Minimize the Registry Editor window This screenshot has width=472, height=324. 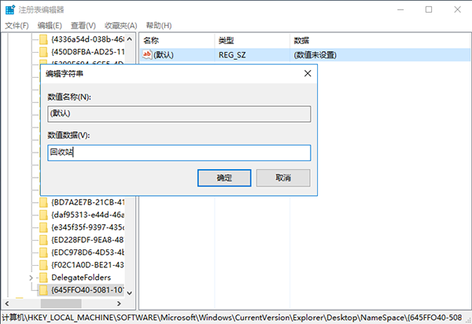pyautogui.click(x=400, y=9)
